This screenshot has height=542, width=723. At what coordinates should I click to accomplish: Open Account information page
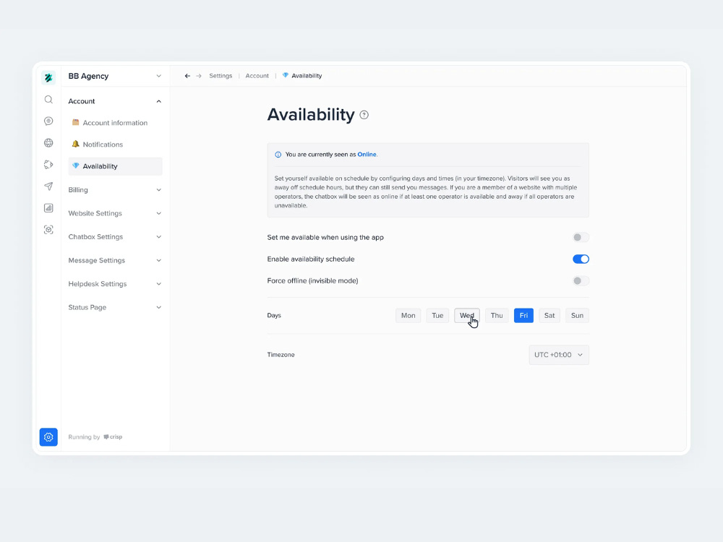115,123
